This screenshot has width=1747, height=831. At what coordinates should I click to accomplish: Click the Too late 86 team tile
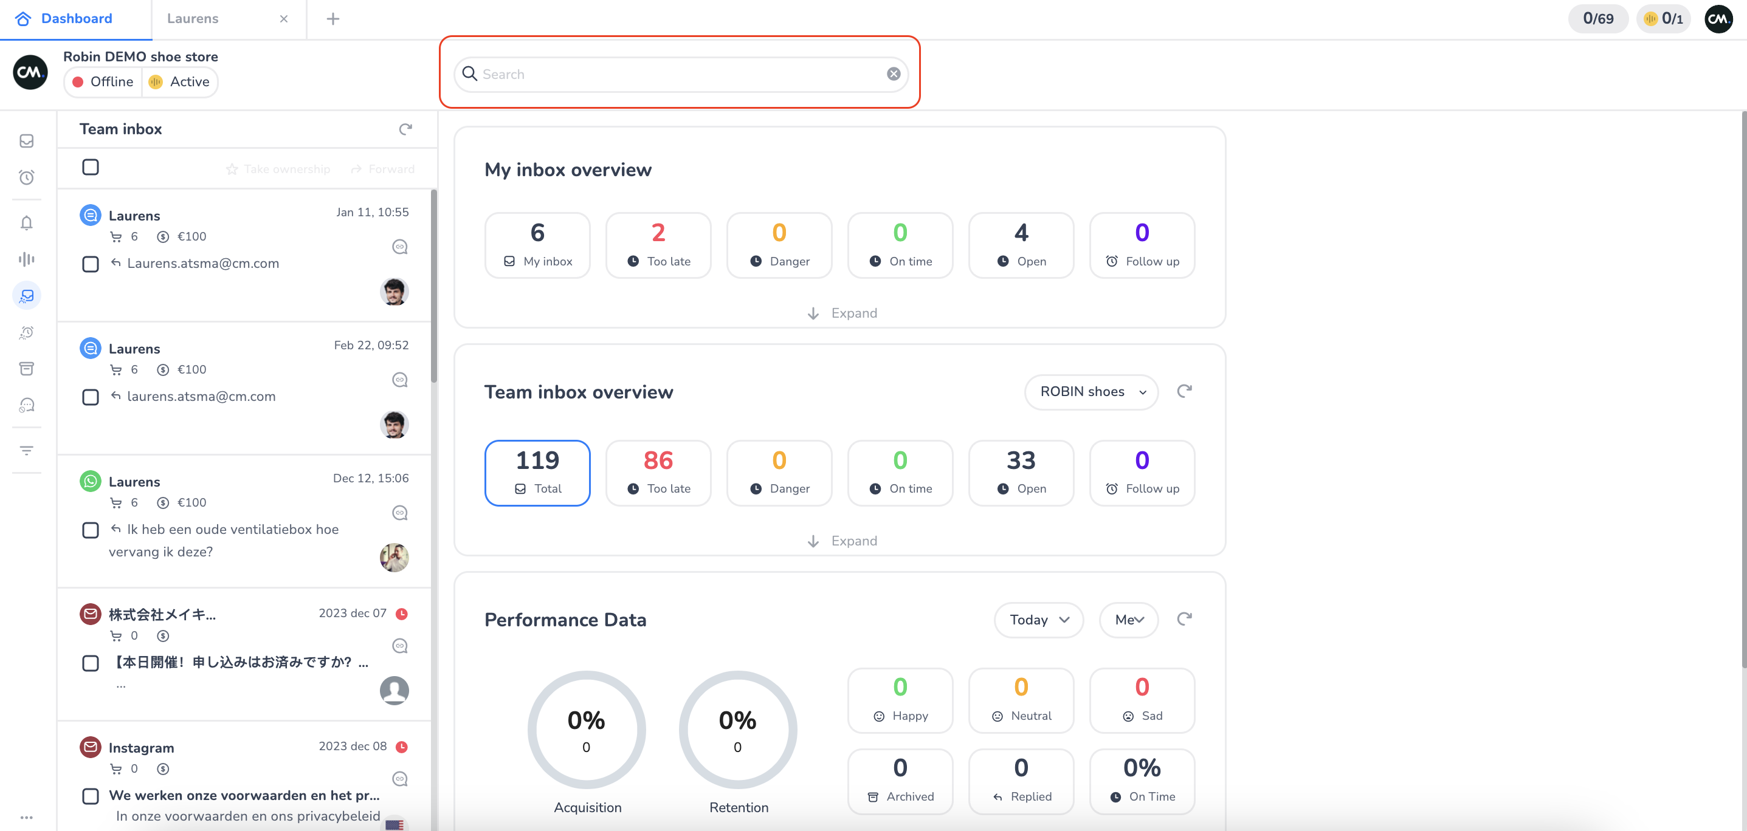(x=658, y=473)
